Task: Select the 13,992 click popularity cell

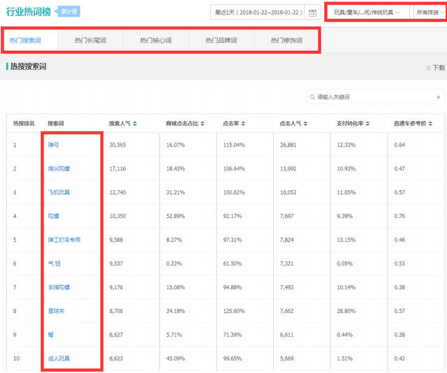Action: coord(288,168)
